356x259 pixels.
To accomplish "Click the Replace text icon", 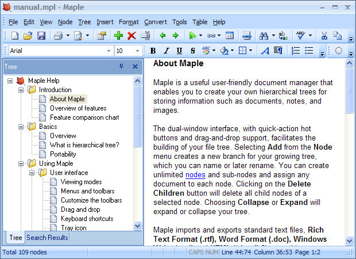I will pyautogui.click(x=283, y=36).
